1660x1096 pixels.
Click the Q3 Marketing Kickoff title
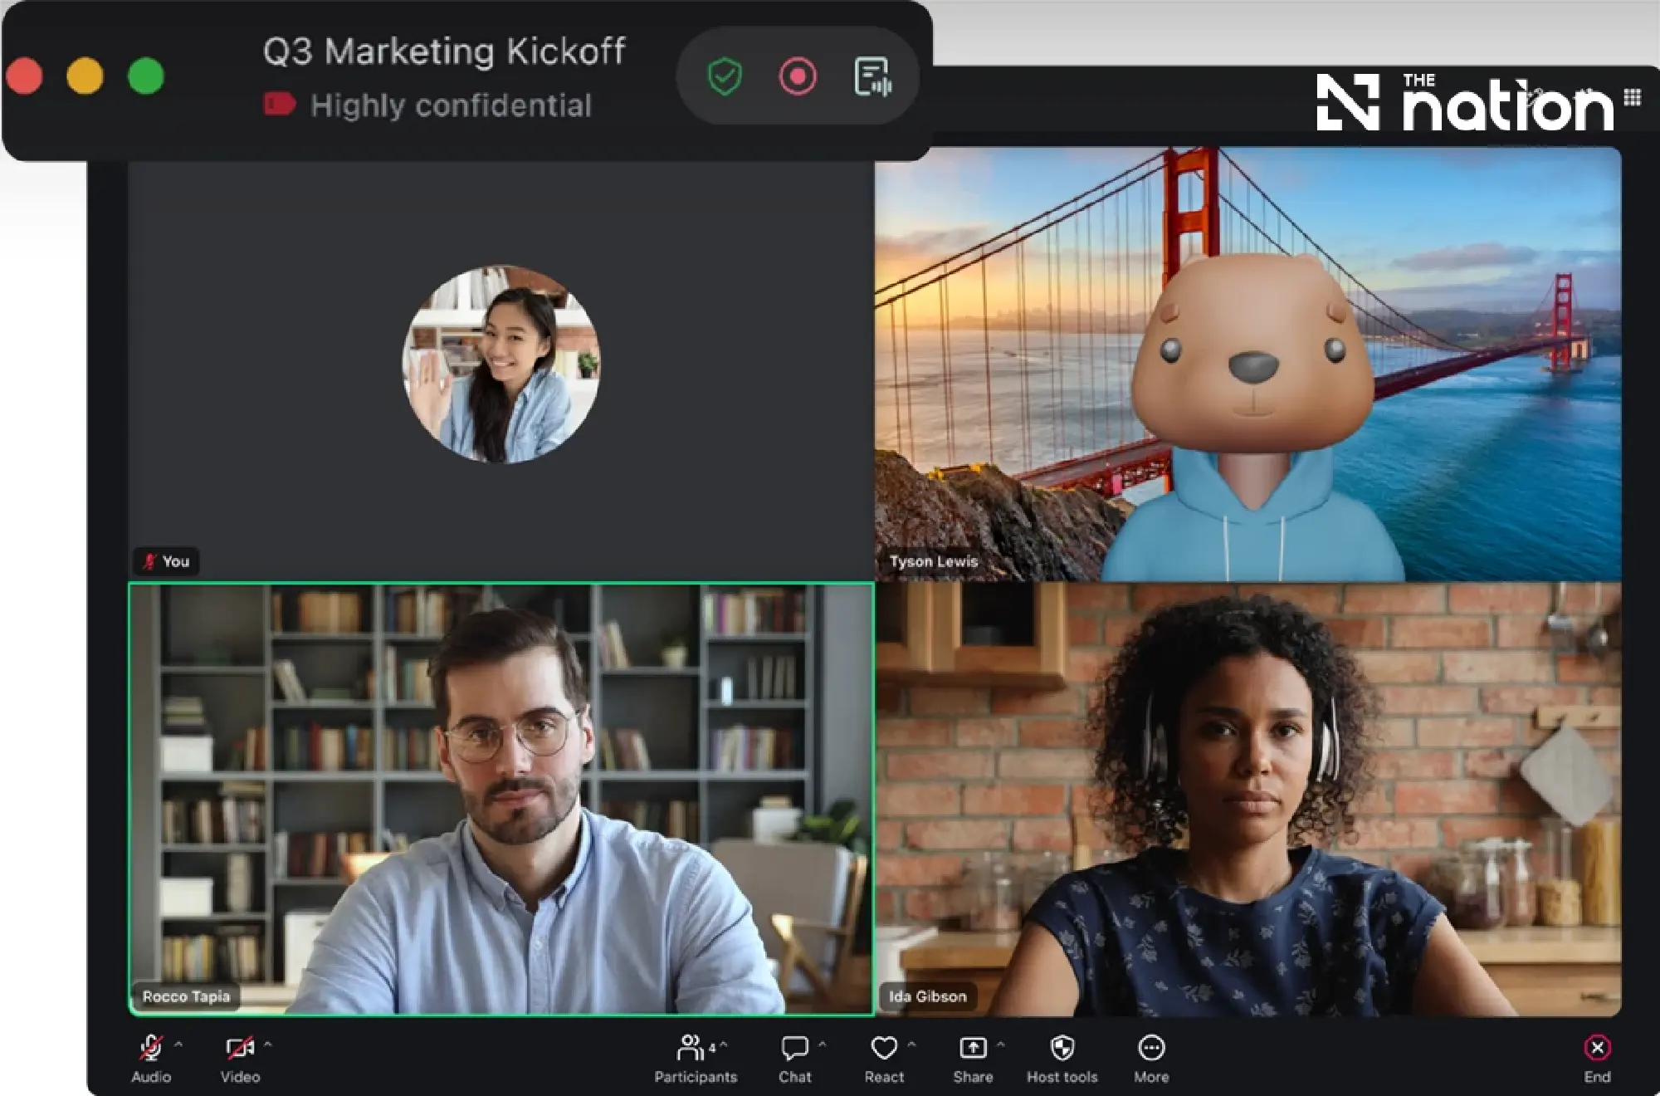pos(444,51)
